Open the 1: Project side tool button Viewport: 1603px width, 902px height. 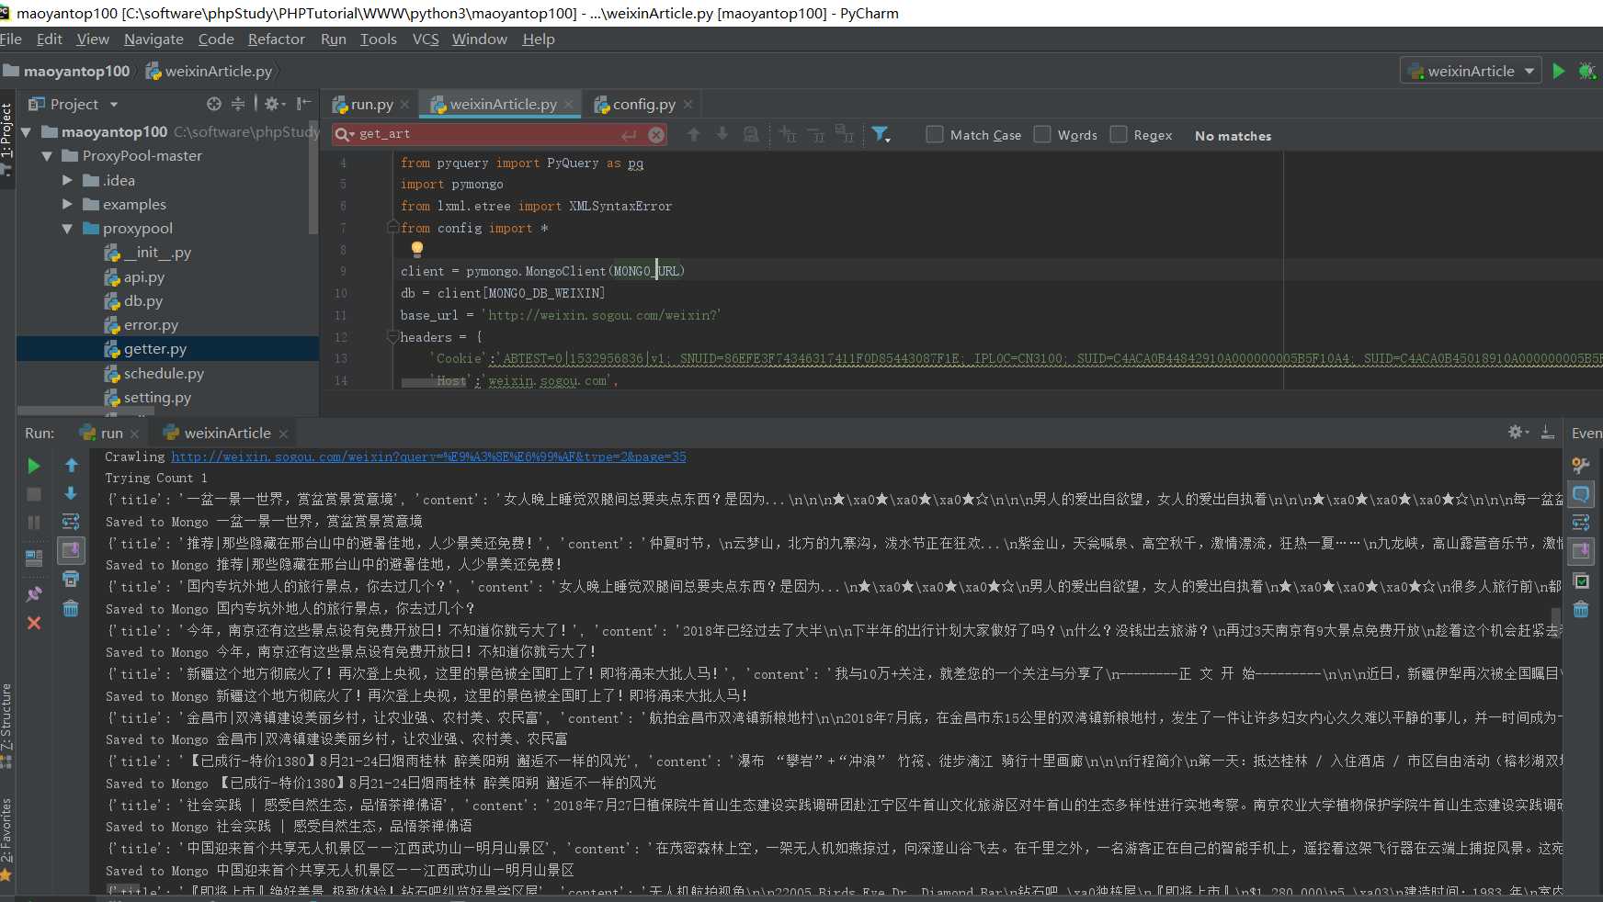(x=7, y=138)
